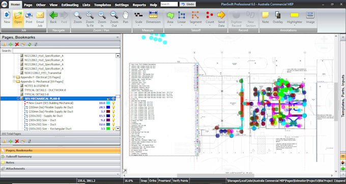Click the Undo button

[188, 5]
